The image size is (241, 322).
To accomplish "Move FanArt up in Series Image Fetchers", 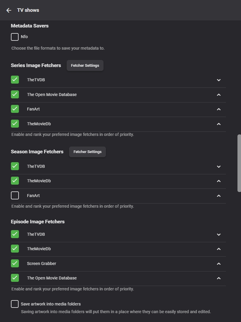I will pyautogui.click(x=219, y=109).
